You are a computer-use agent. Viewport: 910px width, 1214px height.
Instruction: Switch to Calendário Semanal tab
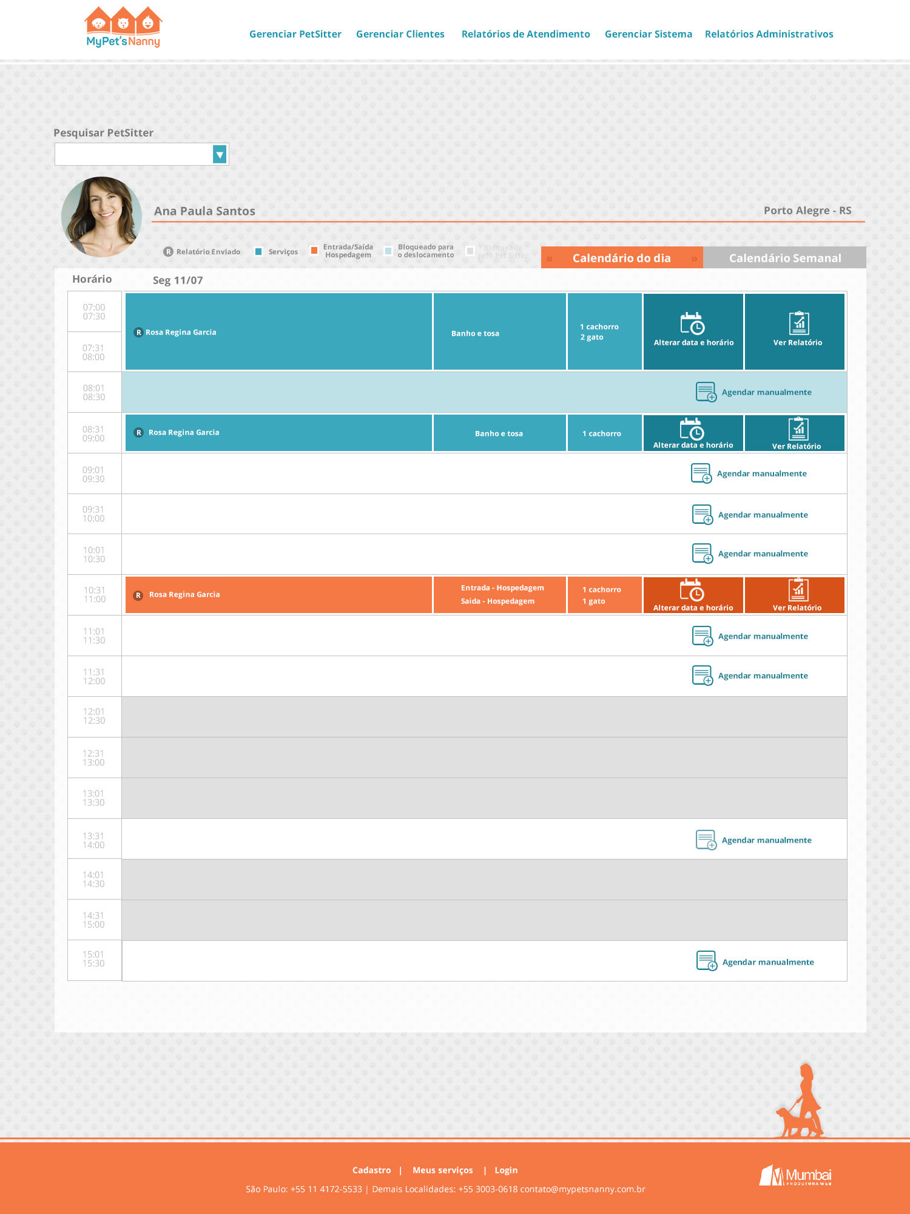[784, 258]
